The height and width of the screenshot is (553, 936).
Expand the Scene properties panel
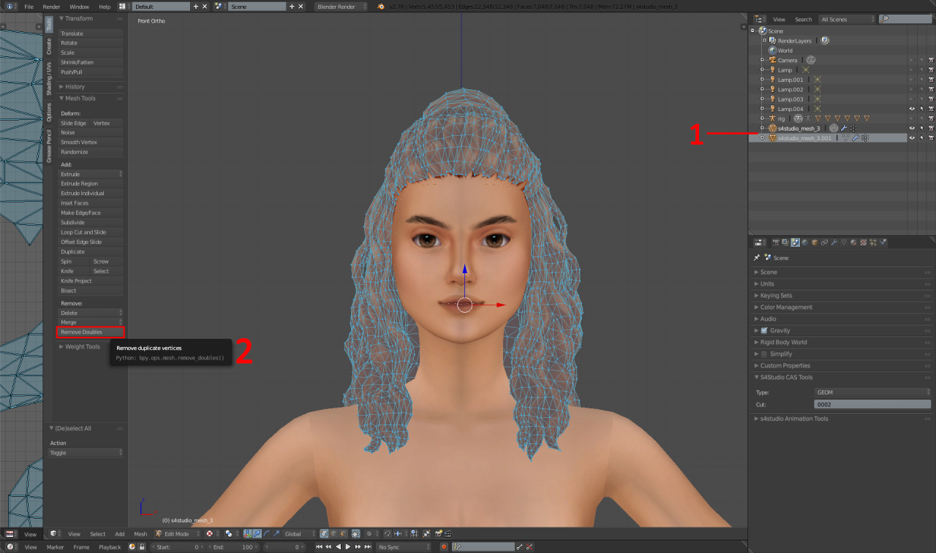pos(769,272)
